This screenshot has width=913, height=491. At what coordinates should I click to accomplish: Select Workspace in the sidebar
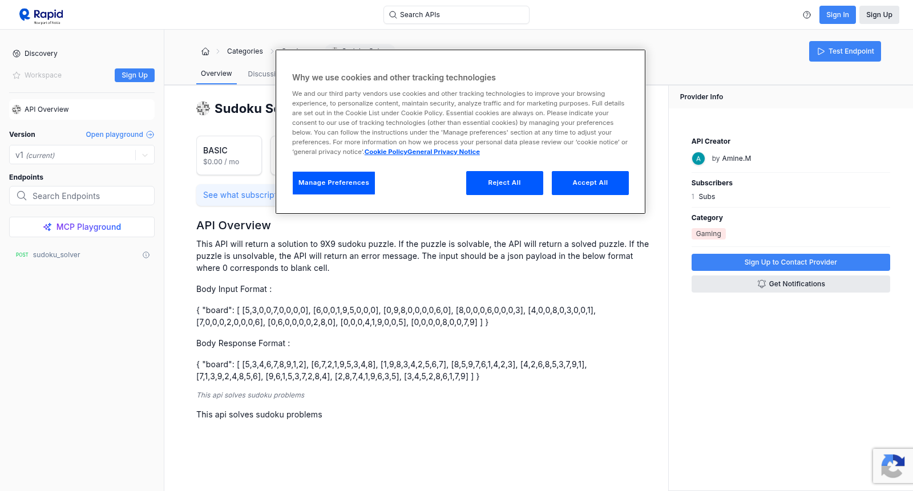[x=43, y=75]
